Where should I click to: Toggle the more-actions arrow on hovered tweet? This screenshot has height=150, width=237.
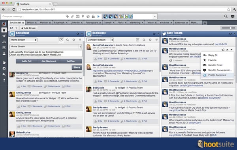[x=231, y=50]
